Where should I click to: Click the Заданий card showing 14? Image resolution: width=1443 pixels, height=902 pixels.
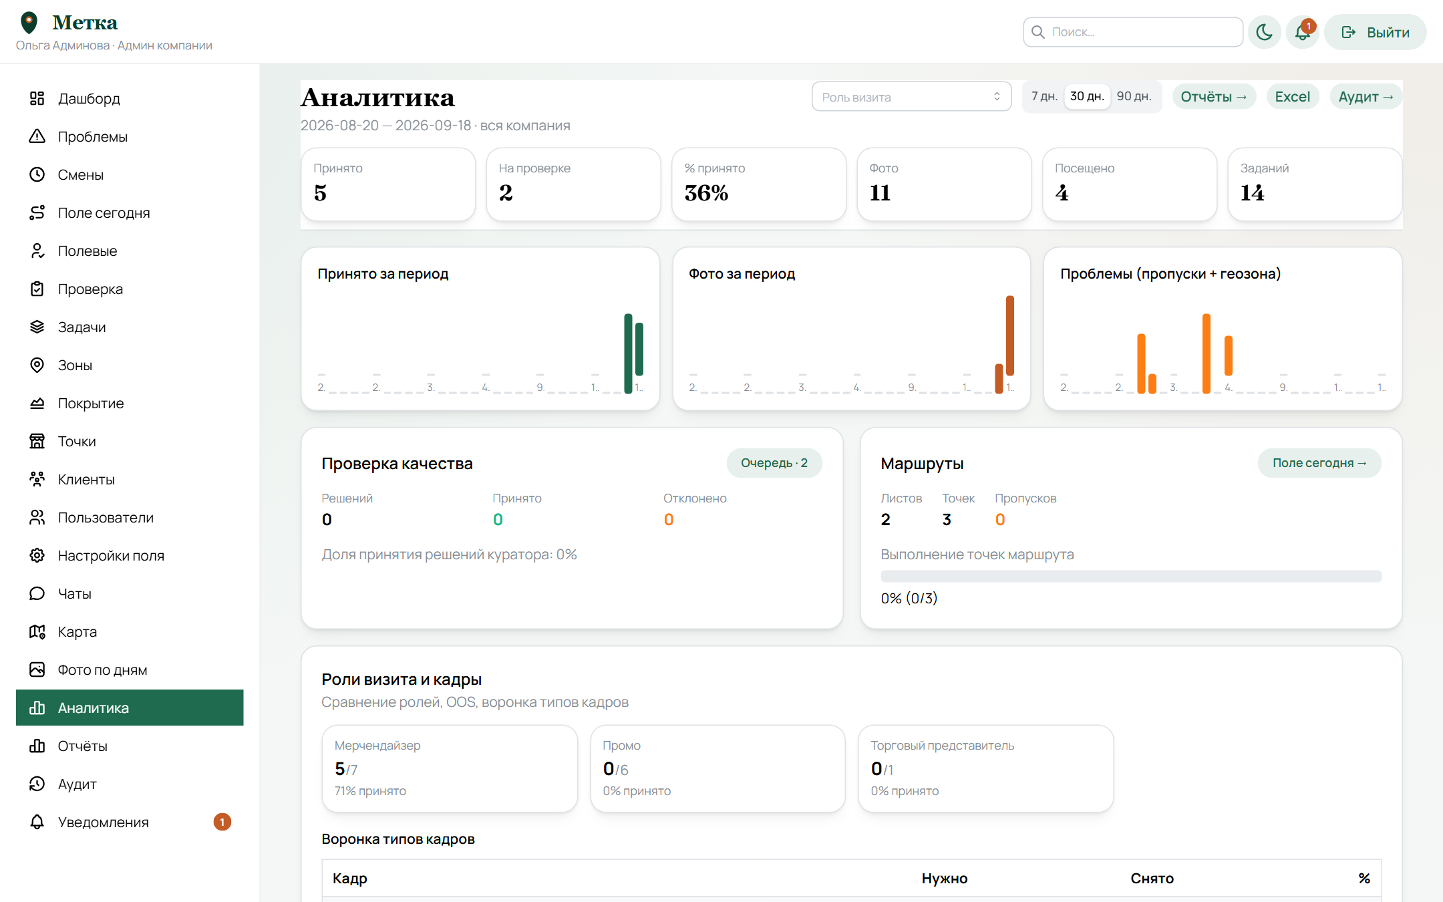1315,184
